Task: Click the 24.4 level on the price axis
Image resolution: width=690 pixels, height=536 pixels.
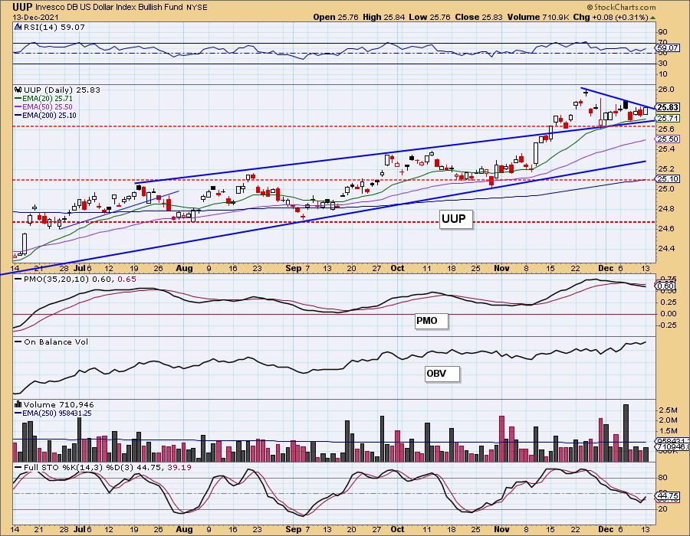Action: pyautogui.click(x=666, y=248)
